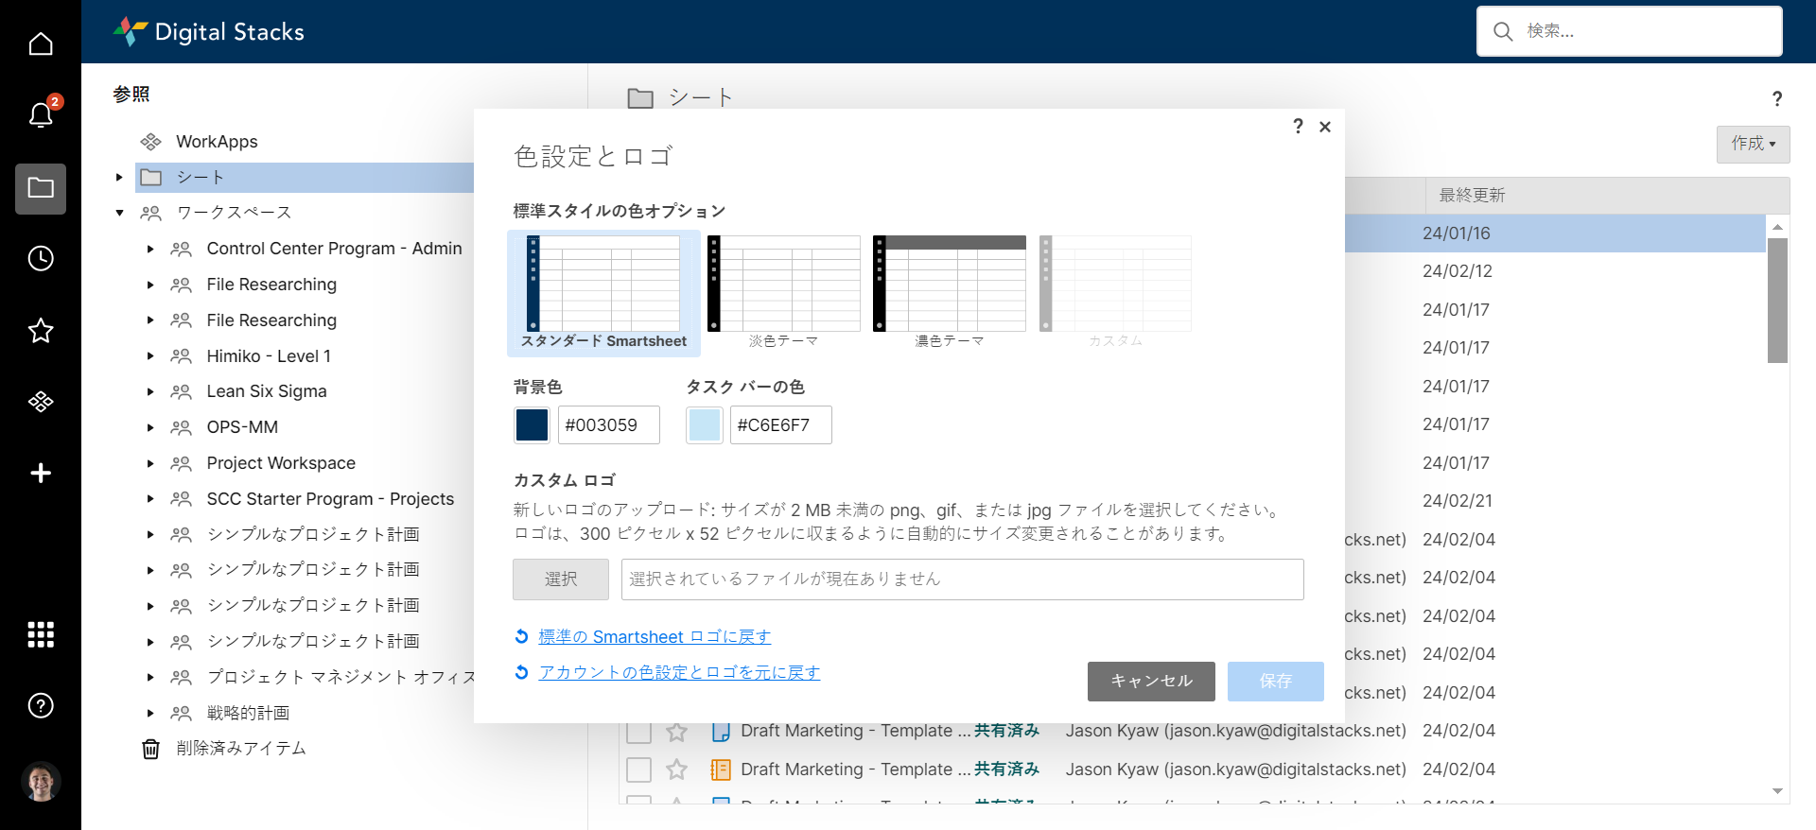Click the favorite star on last Draft Marketing row
This screenshot has width=1816, height=830.
tap(676, 769)
